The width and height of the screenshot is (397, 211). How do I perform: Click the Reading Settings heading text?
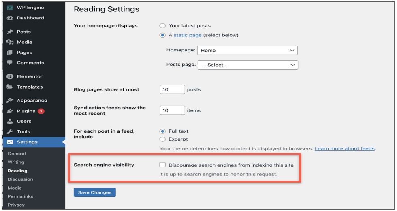[107, 10]
